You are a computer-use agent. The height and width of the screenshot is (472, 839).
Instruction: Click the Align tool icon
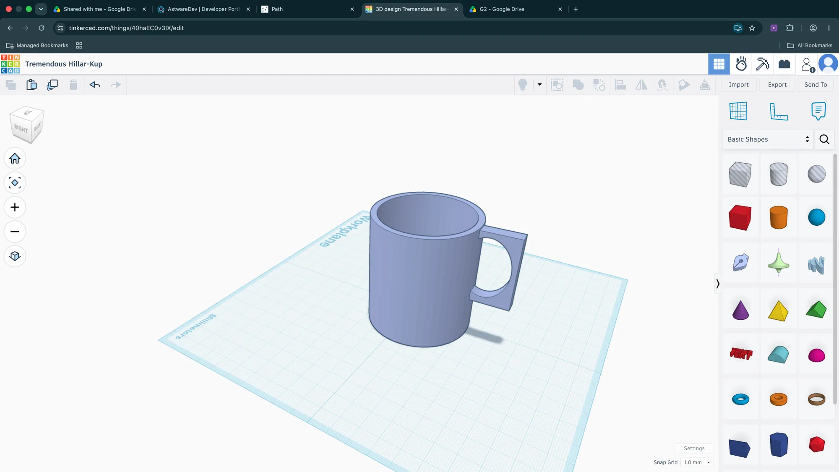click(620, 85)
